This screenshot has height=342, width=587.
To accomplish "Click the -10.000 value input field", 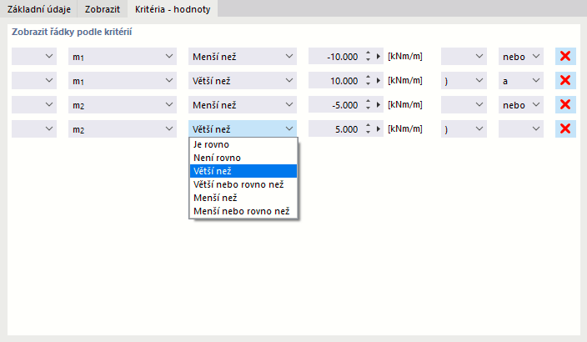I will [335, 57].
